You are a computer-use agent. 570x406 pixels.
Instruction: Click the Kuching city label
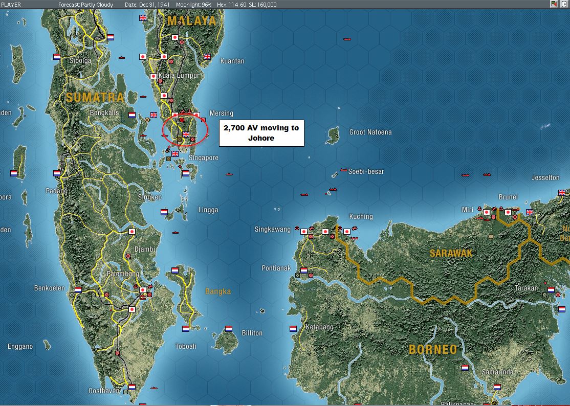click(361, 216)
